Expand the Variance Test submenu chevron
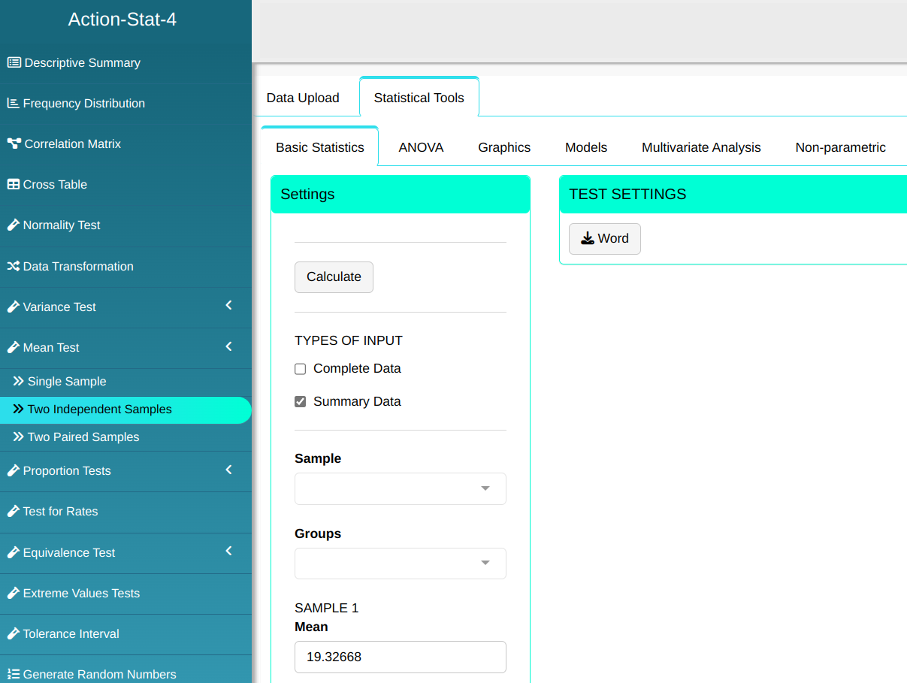 coord(228,306)
